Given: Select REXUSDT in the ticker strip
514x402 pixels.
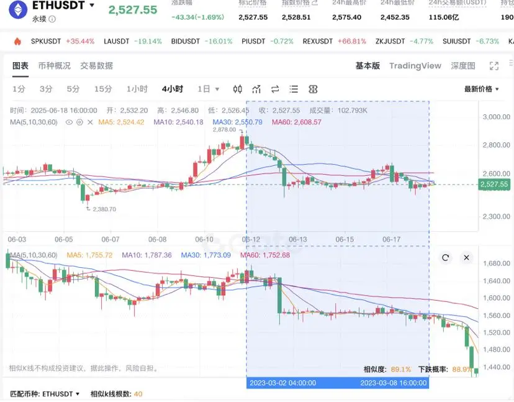Looking at the screenshot, I should (x=318, y=42).
